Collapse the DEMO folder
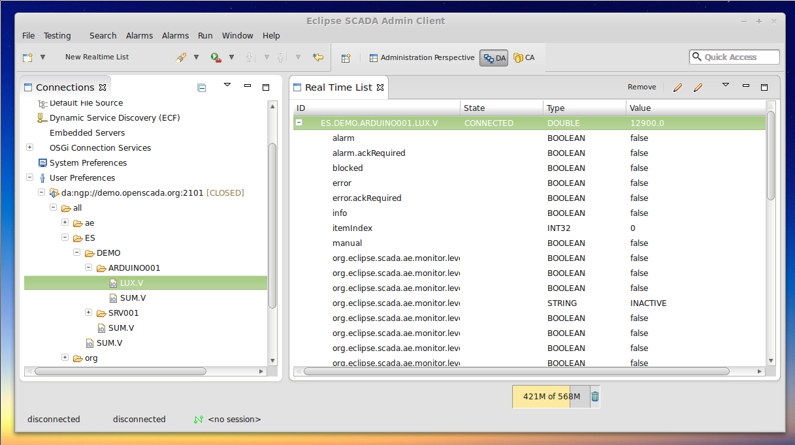This screenshot has width=795, height=445. (76, 253)
